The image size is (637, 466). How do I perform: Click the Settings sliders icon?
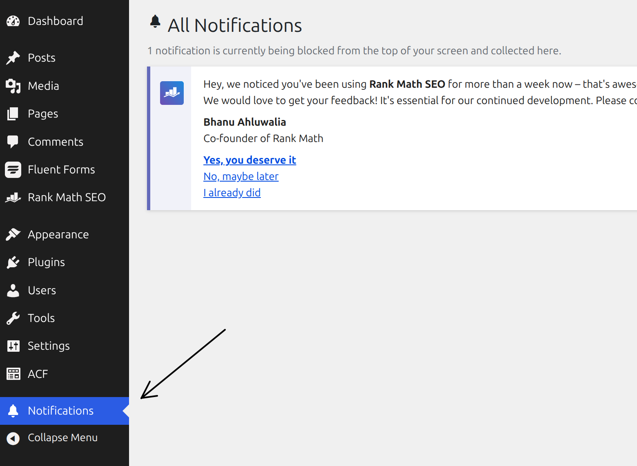pyautogui.click(x=13, y=346)
